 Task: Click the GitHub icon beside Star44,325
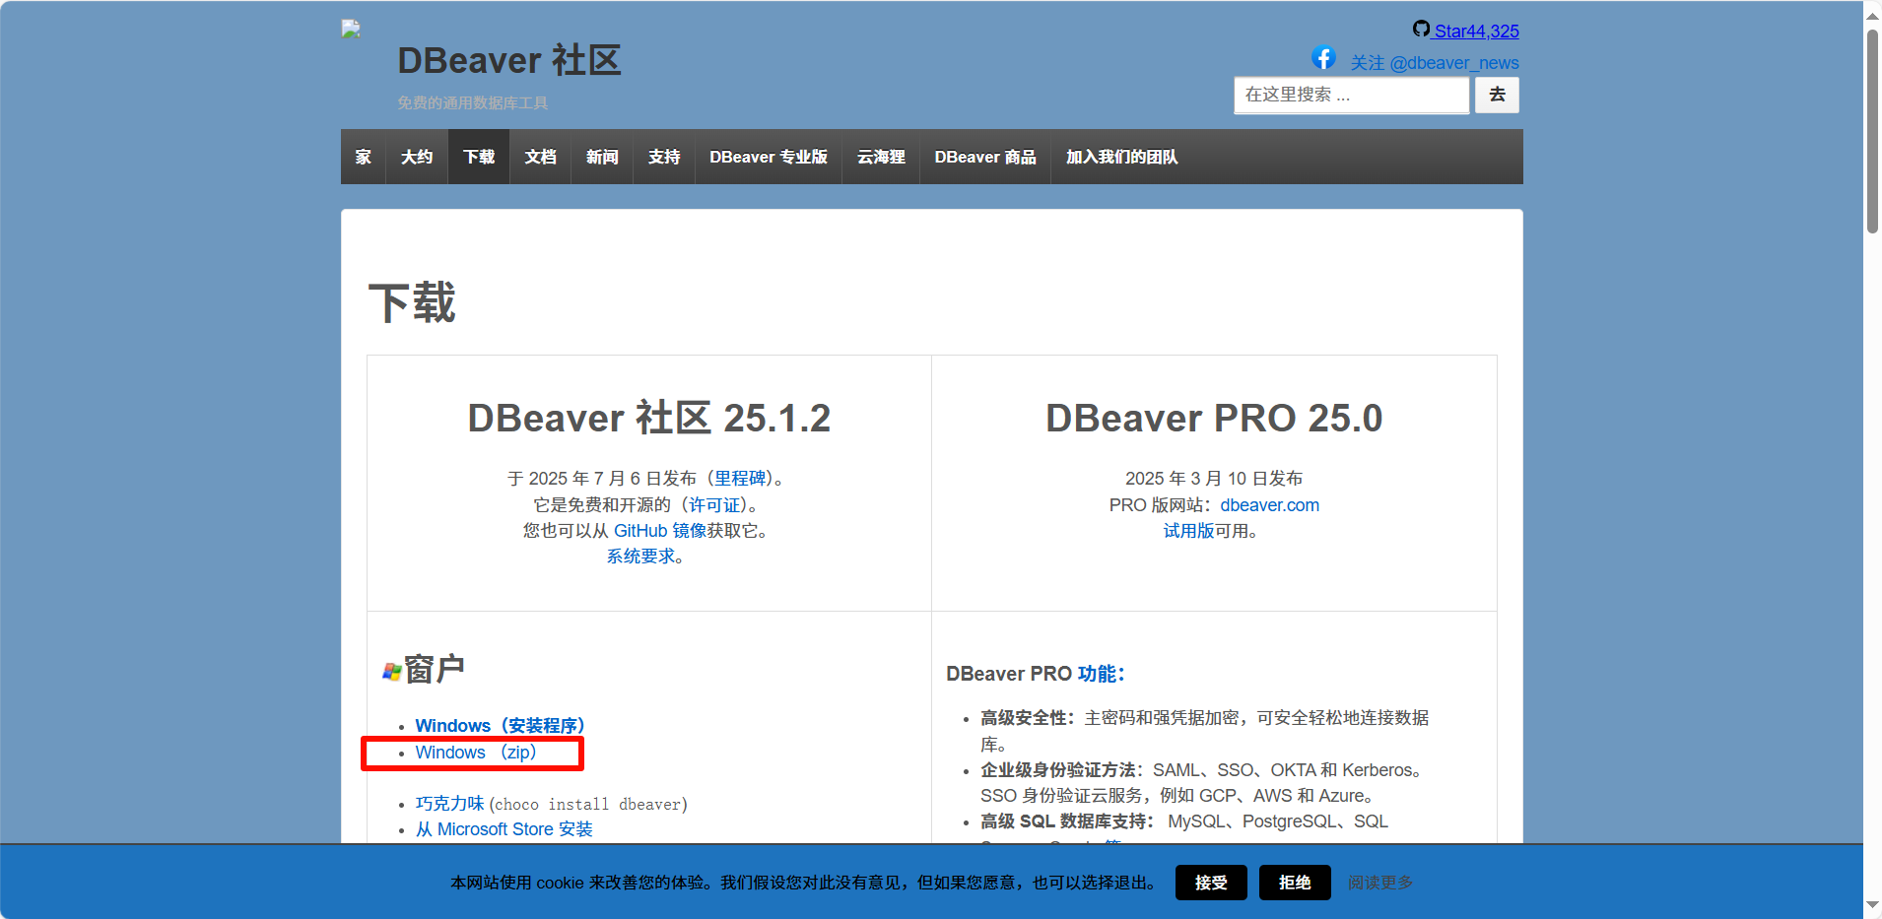point(1421,30)
